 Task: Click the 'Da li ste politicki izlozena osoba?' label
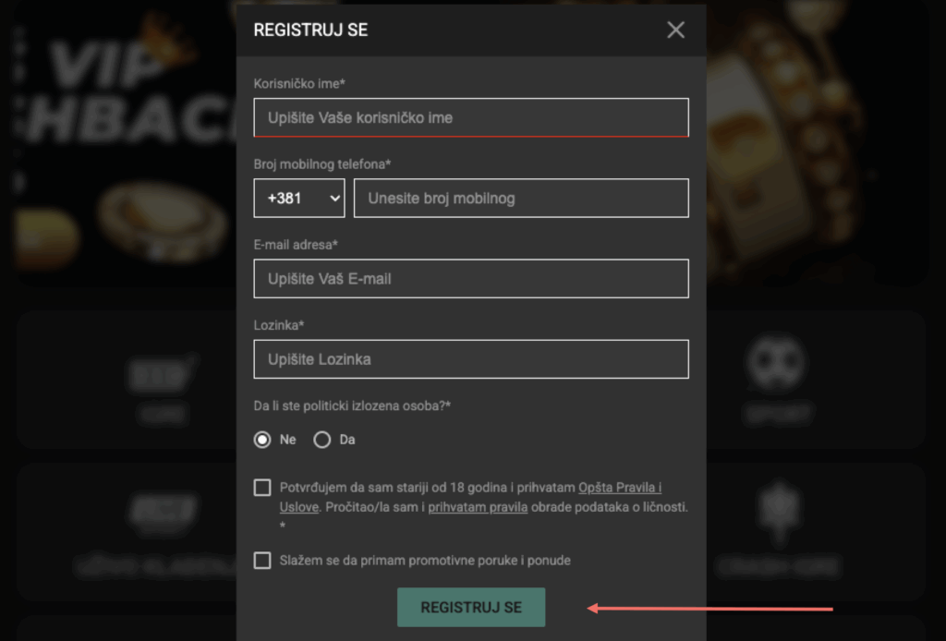352,405
